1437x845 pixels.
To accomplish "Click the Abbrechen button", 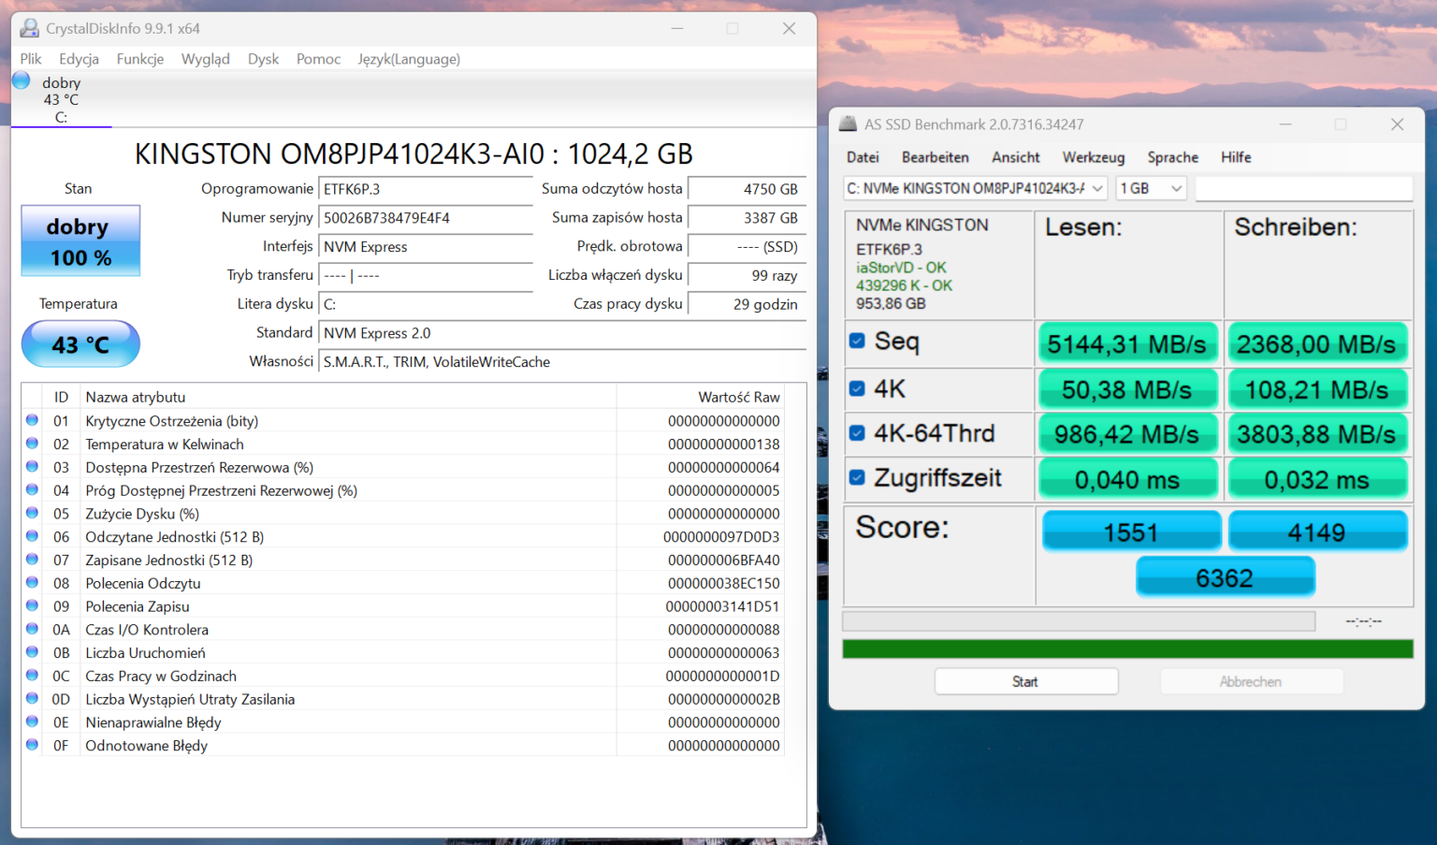I will [1252, 681].
